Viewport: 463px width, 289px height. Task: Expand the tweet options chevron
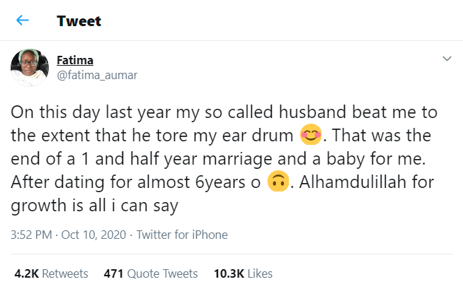[x=446, y=59]
